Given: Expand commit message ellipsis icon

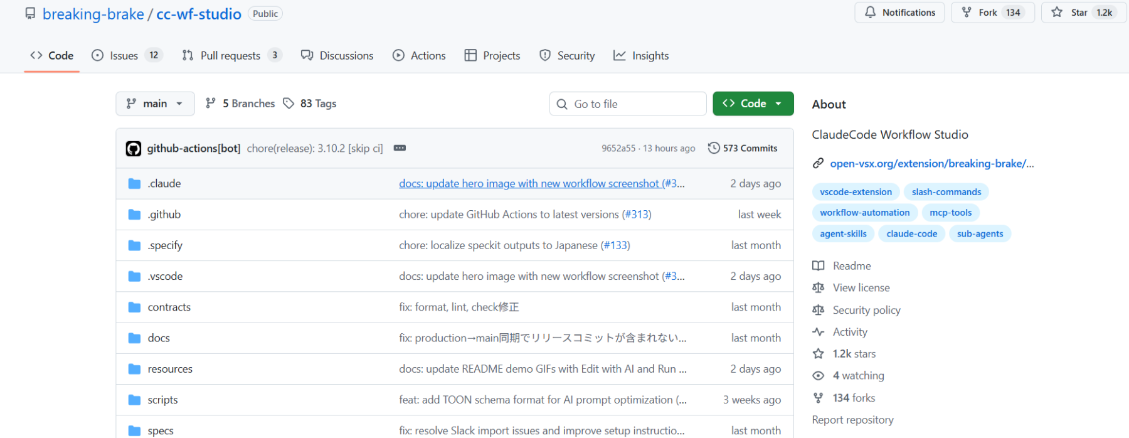Looking at the screenshot, I should coord(400,148).
